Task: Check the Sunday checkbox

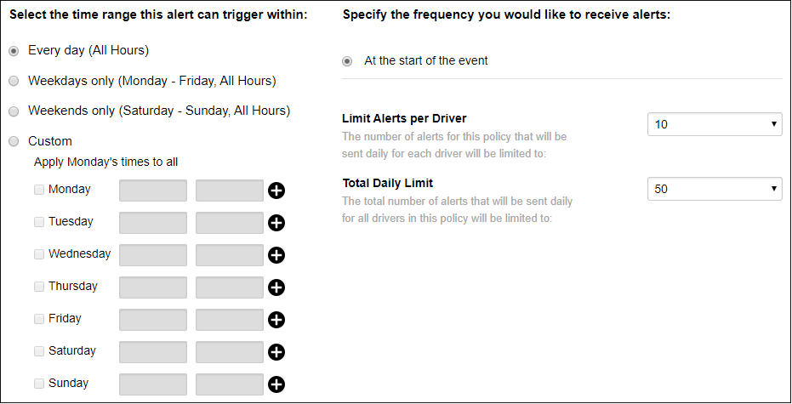Action: (39, 384)
